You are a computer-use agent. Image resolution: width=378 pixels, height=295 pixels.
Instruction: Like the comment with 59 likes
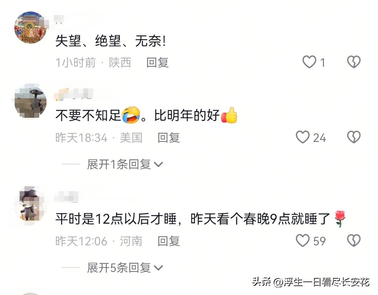point(302,240)
